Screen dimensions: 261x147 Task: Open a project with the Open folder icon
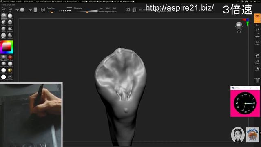(4, 9)
